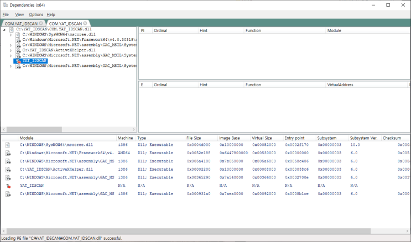This screenshot has width=411, height=242.
Task: Click the root COM.YAT_IDSCAN.dll icon in tree
Action: click(12, 29)
